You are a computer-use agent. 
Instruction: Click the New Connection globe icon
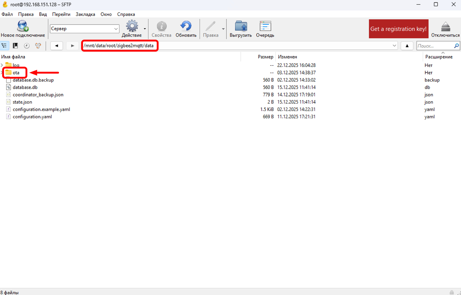pyautogui.click(x=23, y=27)
